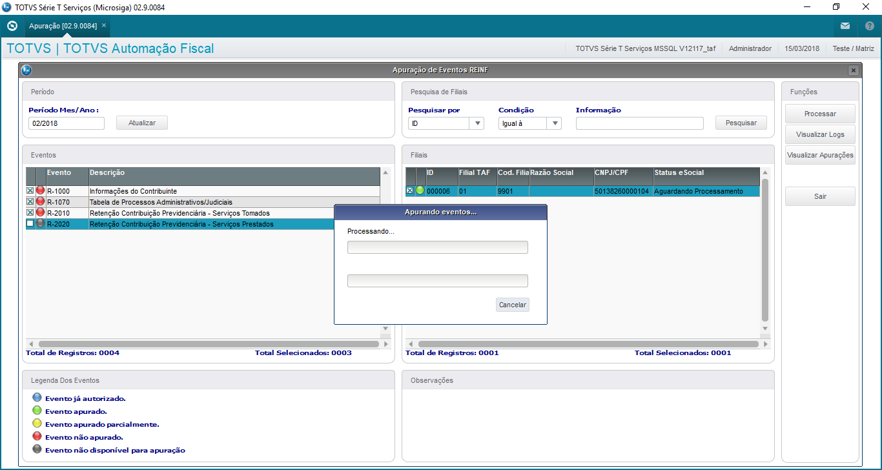Open Visualizar Logs

click(820, 134)
